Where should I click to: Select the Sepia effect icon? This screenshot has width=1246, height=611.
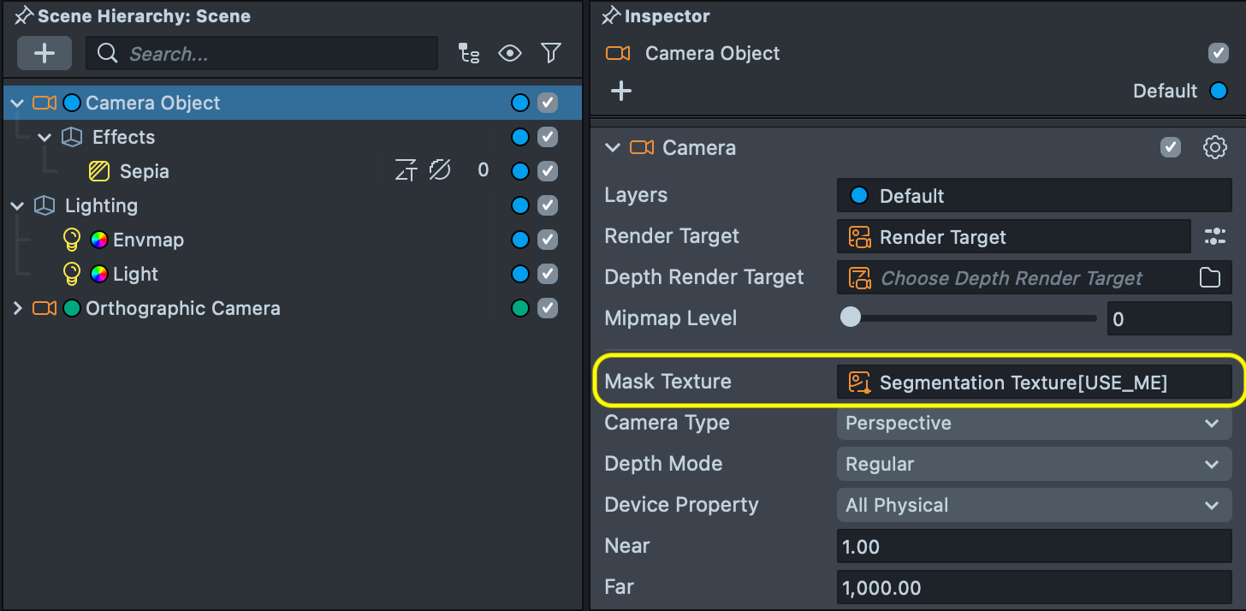(x=98, y=170)
